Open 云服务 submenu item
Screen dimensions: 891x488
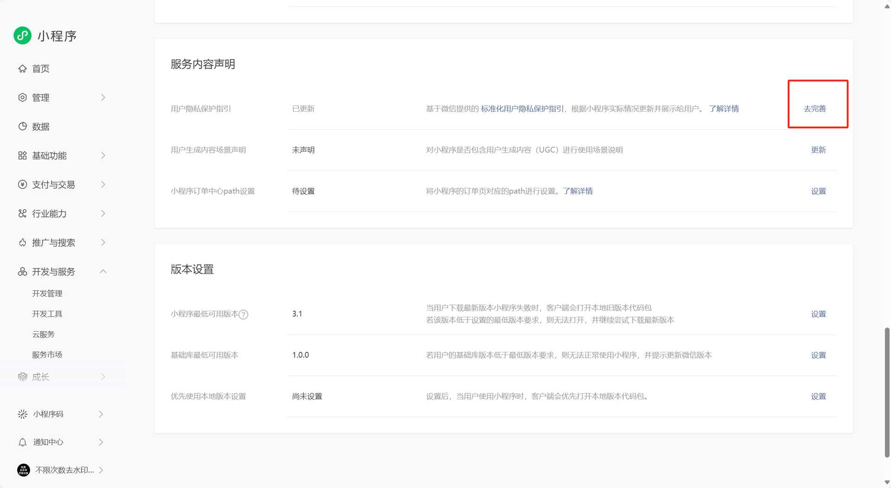point(43,334)
